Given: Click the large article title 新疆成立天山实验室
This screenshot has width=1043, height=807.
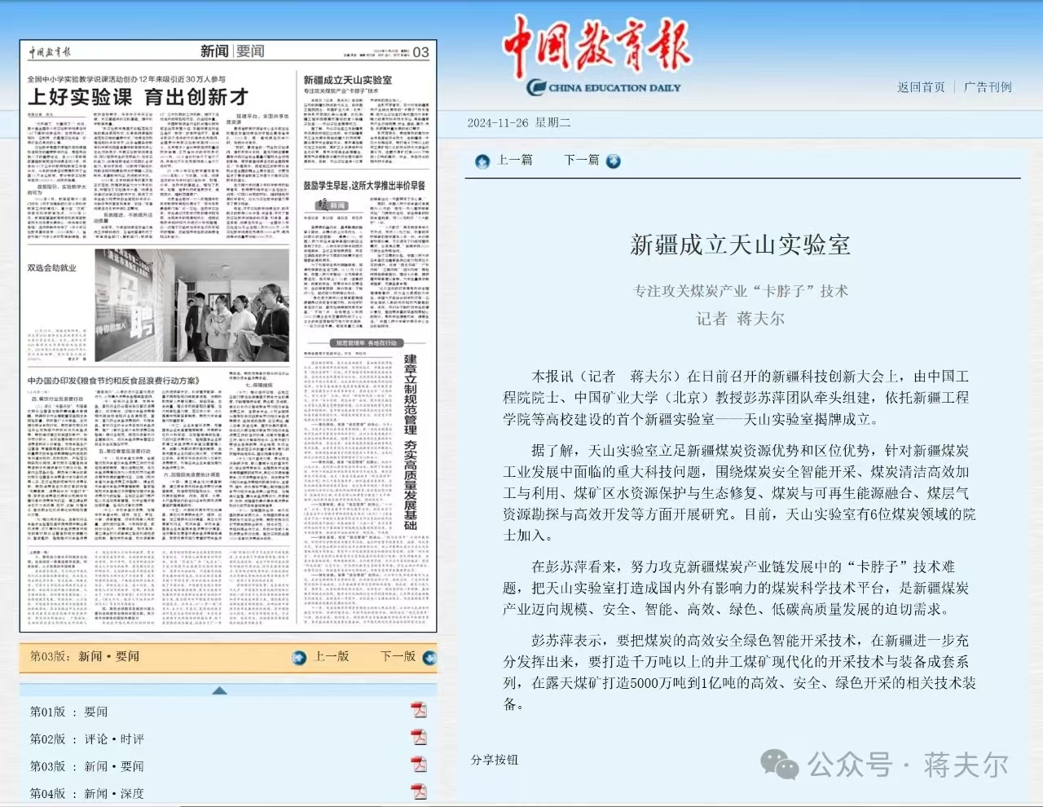Looking at the screenshot, I should pos(740,245).
